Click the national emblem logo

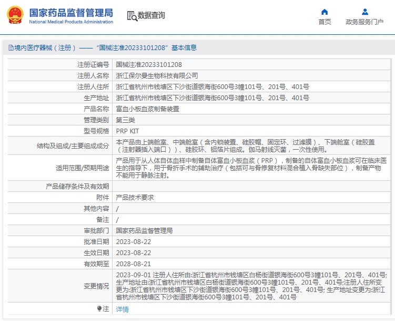[15, 15]
